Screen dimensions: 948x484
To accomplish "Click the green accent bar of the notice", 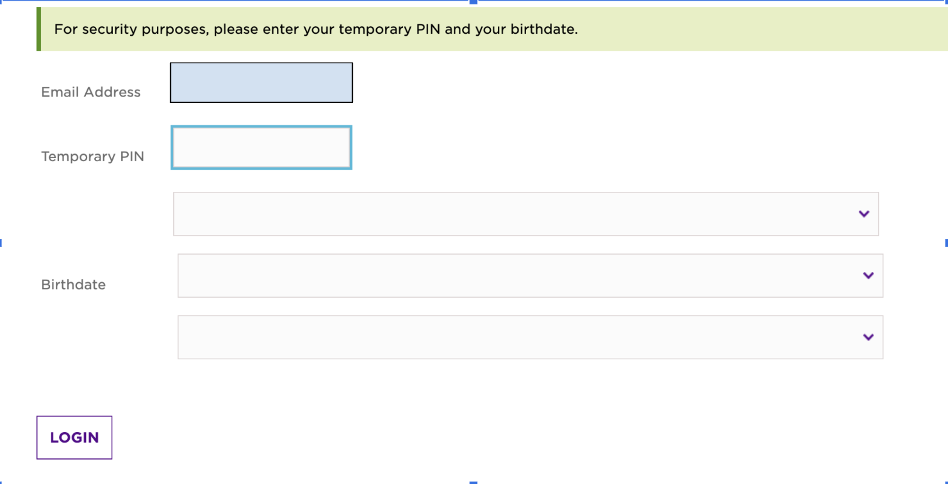I will tap(38, 29).
